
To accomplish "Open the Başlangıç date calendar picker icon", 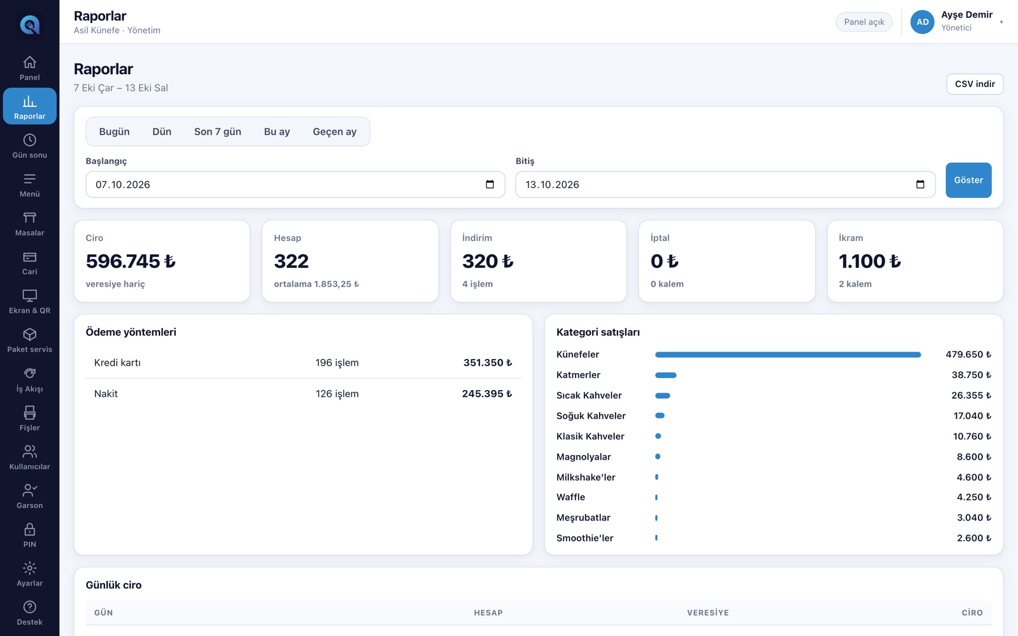I will point(490,184).
